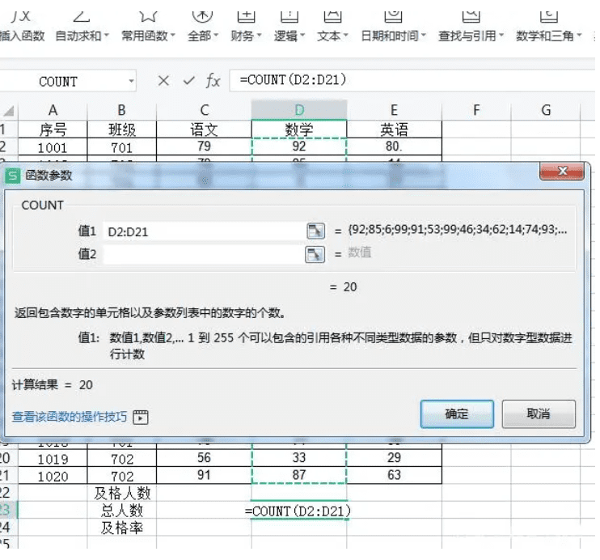Open the 自动求和 AutoSum dropdown
The height and width of the screenshot is (560, 600).
82,28
